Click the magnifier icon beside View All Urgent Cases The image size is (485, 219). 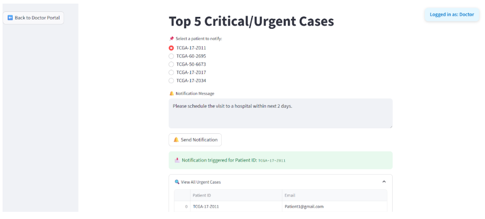177,182
